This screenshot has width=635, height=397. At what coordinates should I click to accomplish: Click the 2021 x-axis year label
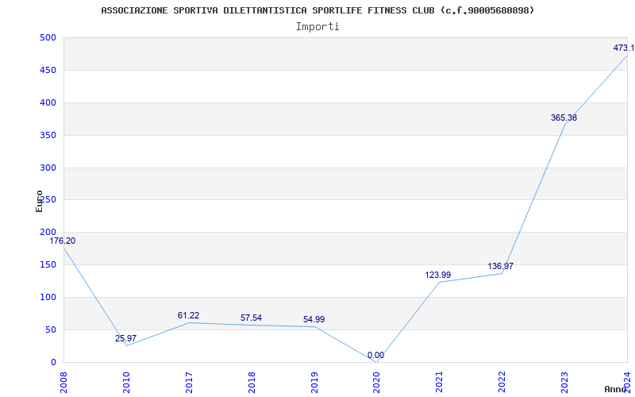[439, 382]
